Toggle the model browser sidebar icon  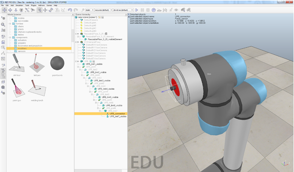coord(3,71)
